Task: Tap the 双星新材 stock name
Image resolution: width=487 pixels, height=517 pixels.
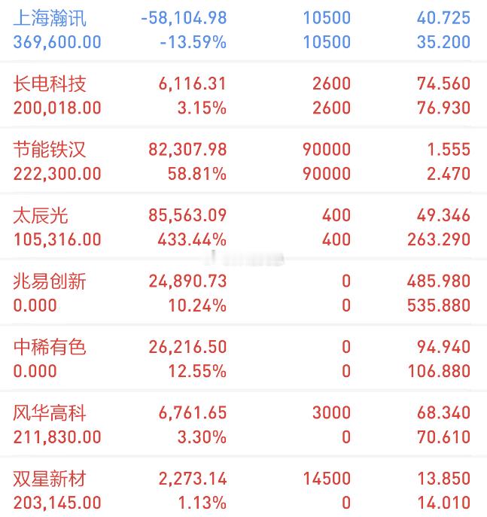Action: 50,479
